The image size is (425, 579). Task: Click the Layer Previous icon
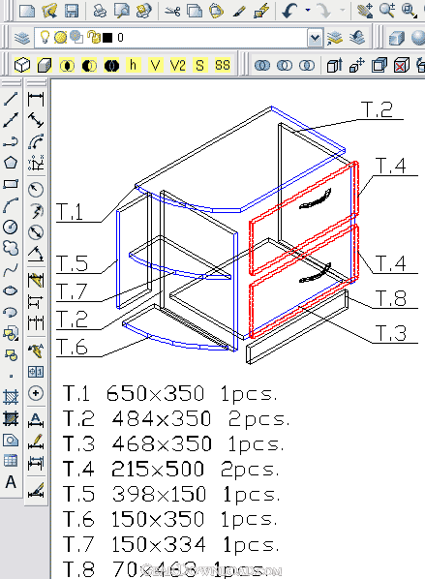357,38
